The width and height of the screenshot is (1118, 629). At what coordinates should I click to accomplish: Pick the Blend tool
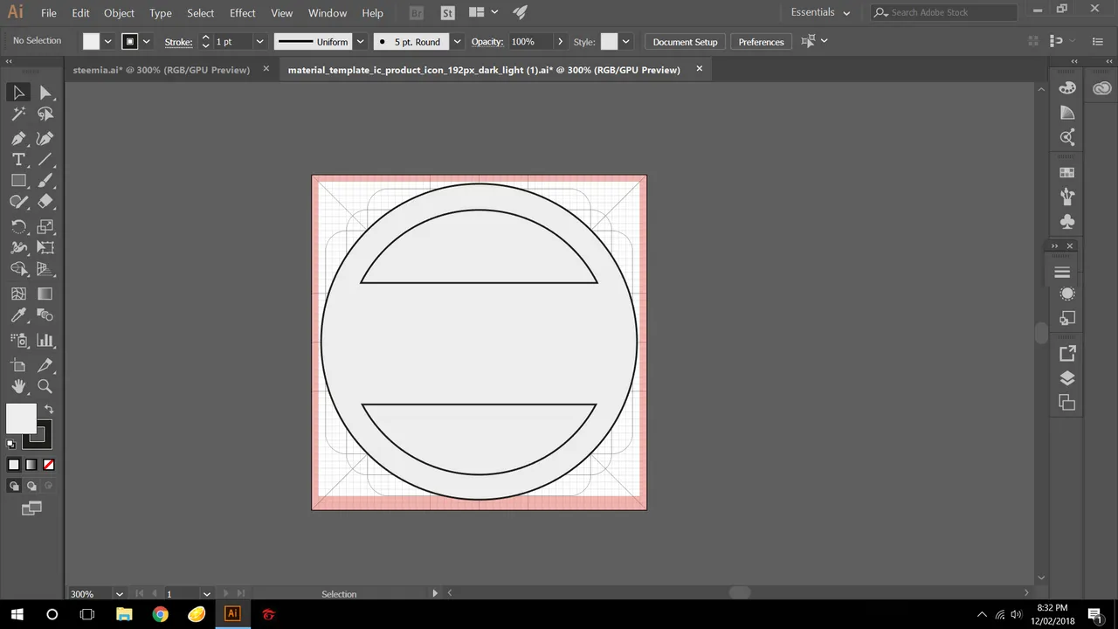tap(45, 315)
